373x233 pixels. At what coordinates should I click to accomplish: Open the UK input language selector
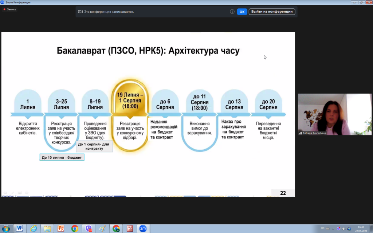click(x=323, y=228)
